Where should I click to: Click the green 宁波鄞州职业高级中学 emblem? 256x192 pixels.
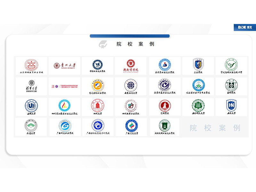tap(231, 65)
